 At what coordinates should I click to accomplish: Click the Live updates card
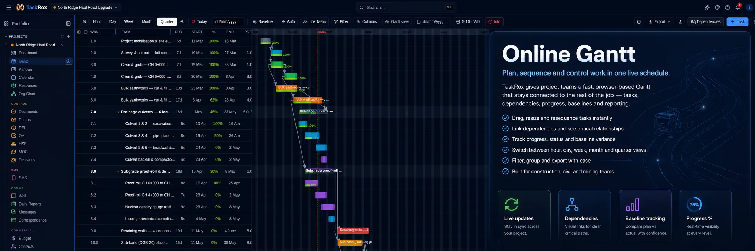(524, 216)
